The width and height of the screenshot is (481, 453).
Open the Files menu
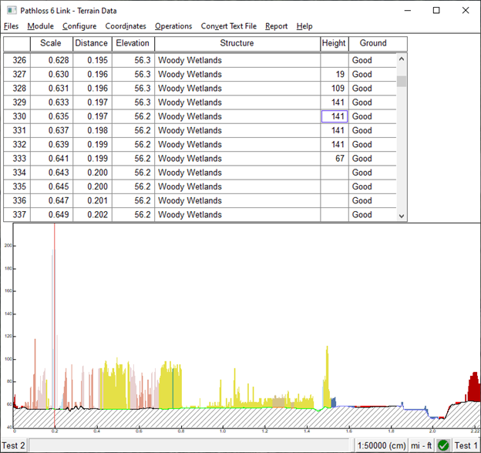(11, 26)
